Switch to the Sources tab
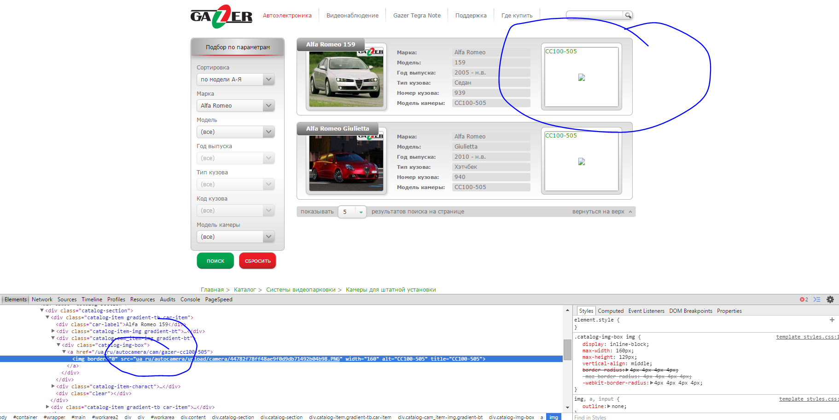Viewport: 839px width, 420px height. 67,299
